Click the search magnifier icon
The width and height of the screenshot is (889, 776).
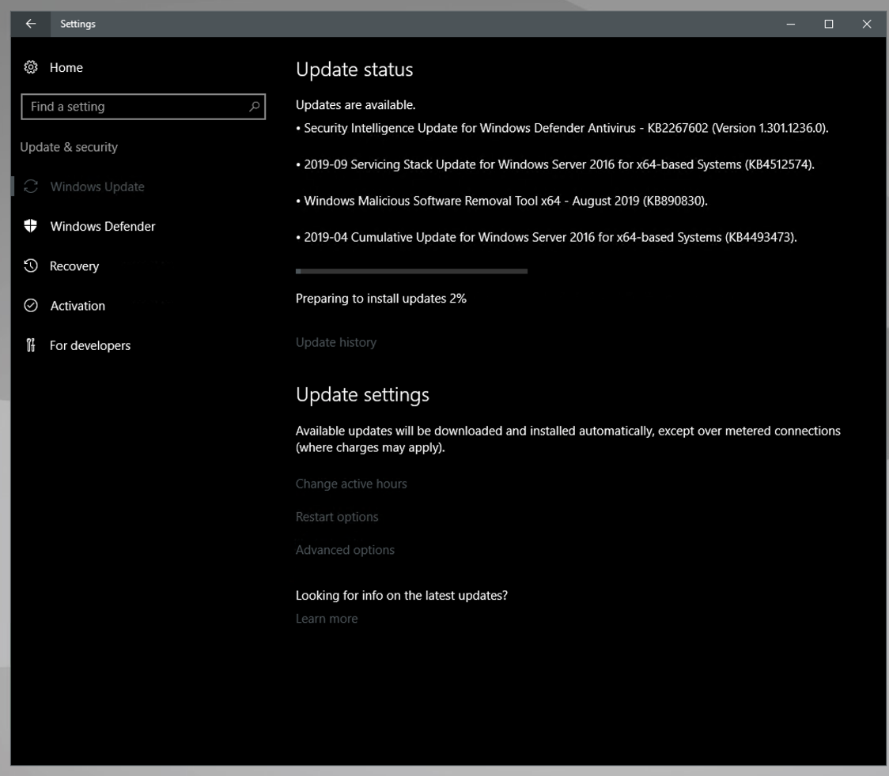255,107
